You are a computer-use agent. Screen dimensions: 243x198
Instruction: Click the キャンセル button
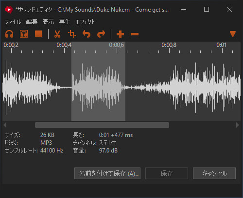214,173
